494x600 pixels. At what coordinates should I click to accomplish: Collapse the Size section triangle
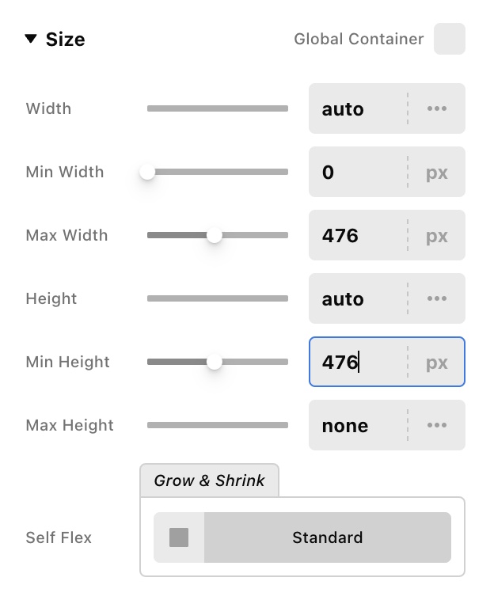(x=31, y=39)
